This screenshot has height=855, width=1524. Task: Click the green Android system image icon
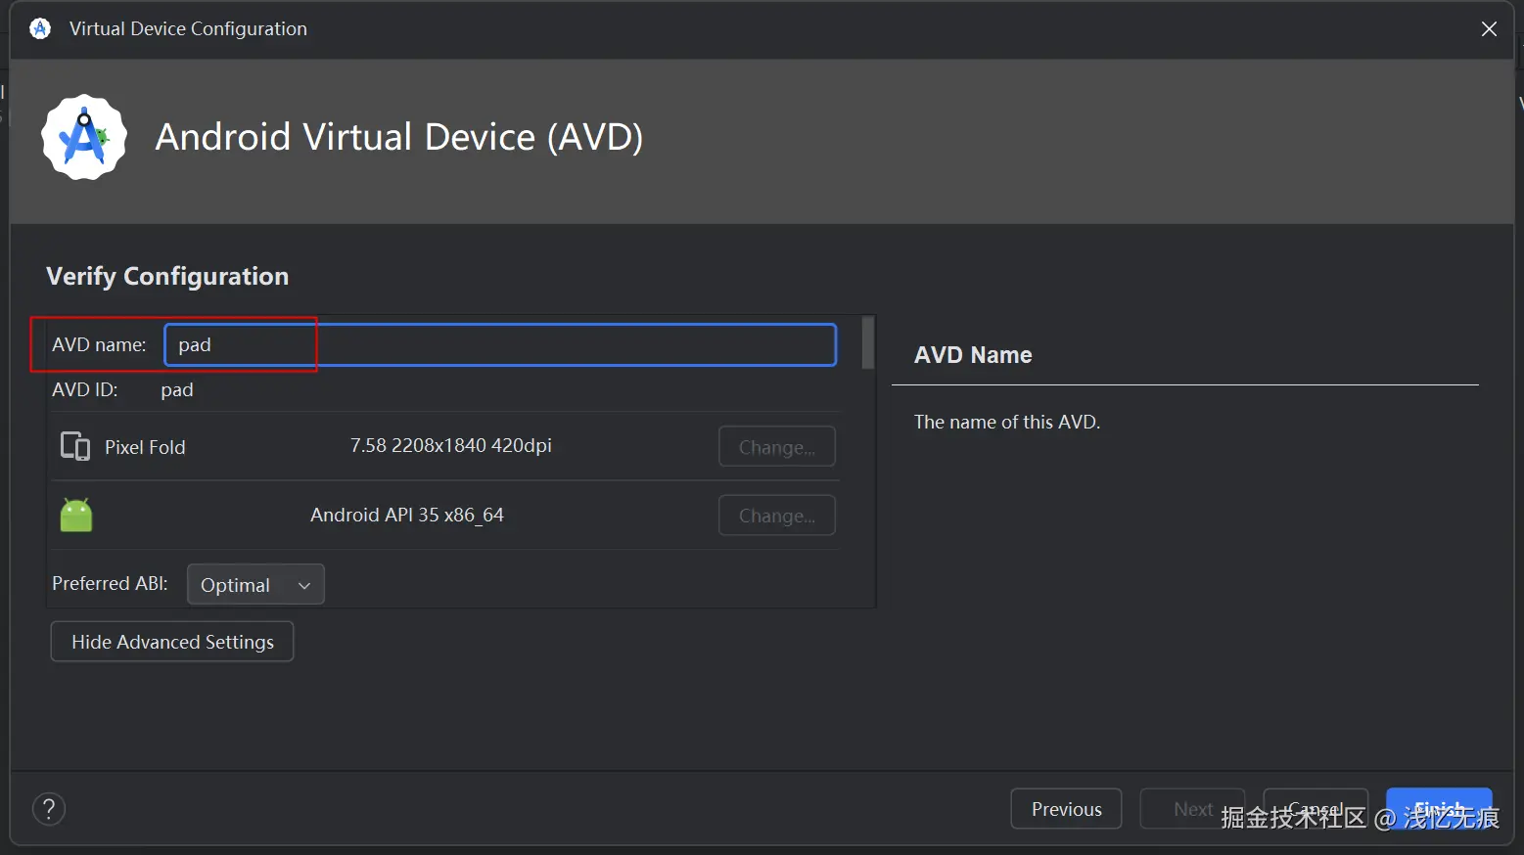[x=76, y=515]
